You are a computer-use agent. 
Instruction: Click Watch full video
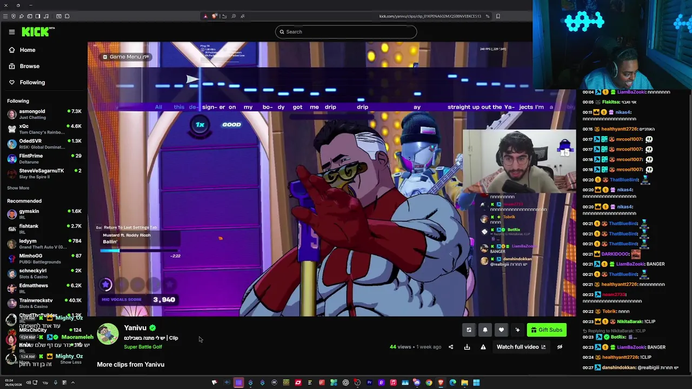click(x=521, y=347)
